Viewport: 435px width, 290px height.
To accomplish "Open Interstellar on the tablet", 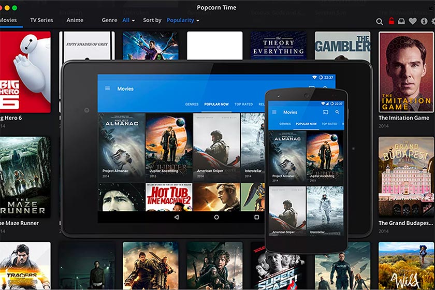I will 253,147.
